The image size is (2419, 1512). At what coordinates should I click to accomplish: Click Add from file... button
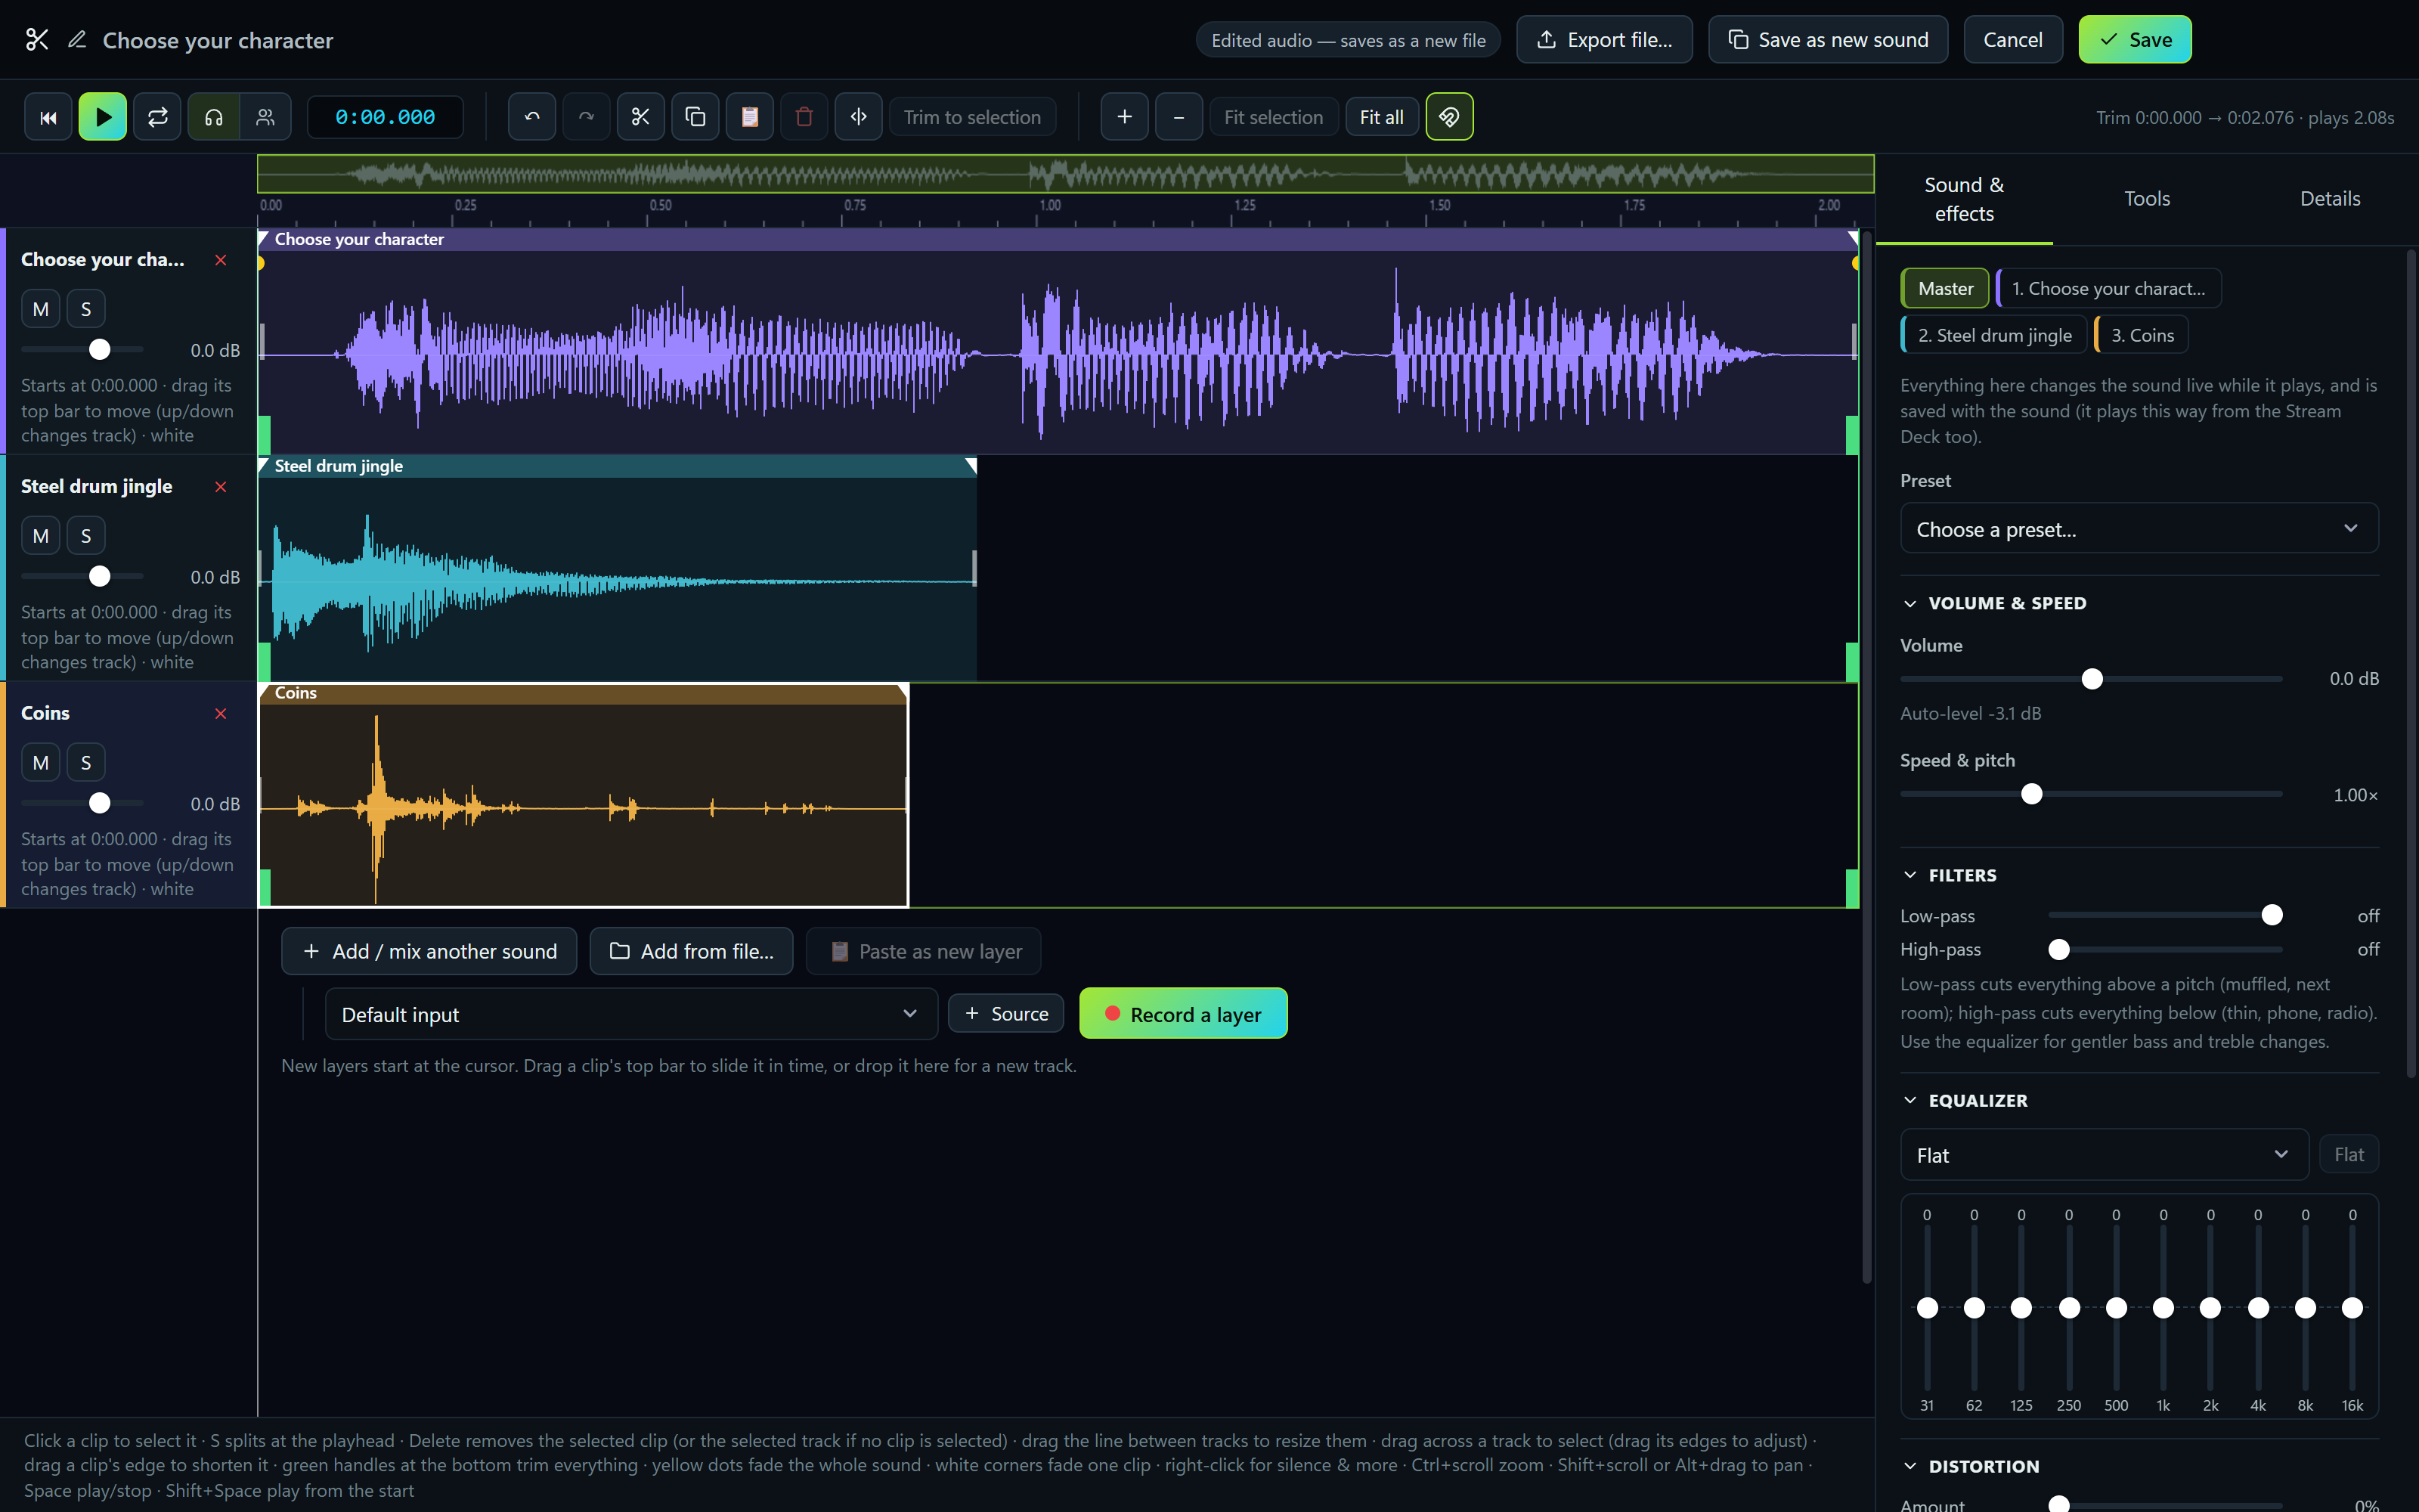click(692, 951)
